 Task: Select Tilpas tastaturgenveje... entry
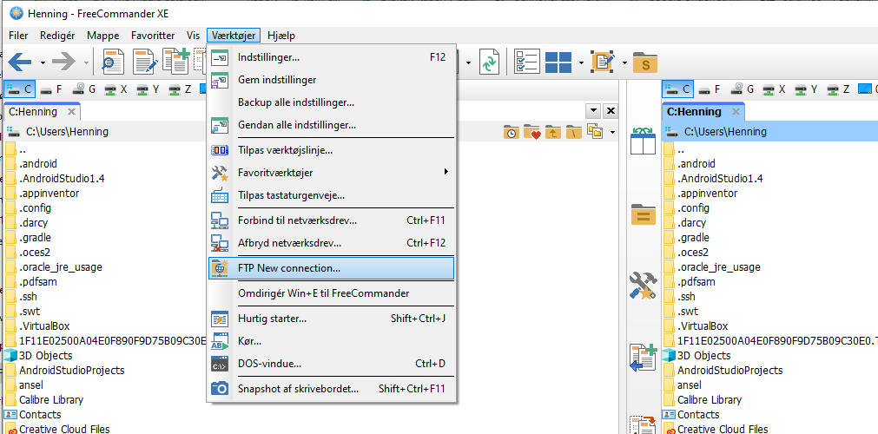tap(331, 195)
